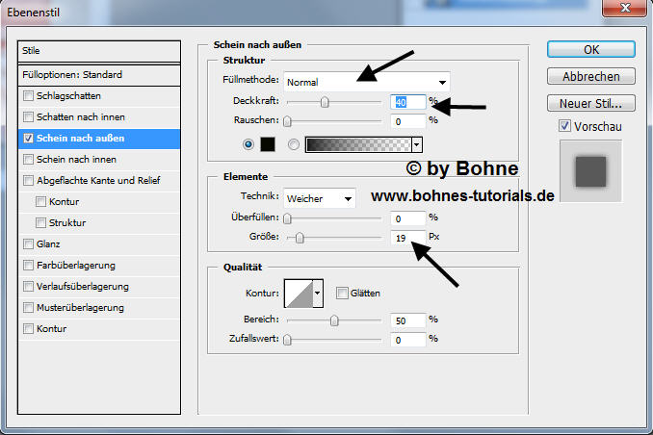
Task: Enable the Schlagschatten checkbox
Action: (29, 96)
